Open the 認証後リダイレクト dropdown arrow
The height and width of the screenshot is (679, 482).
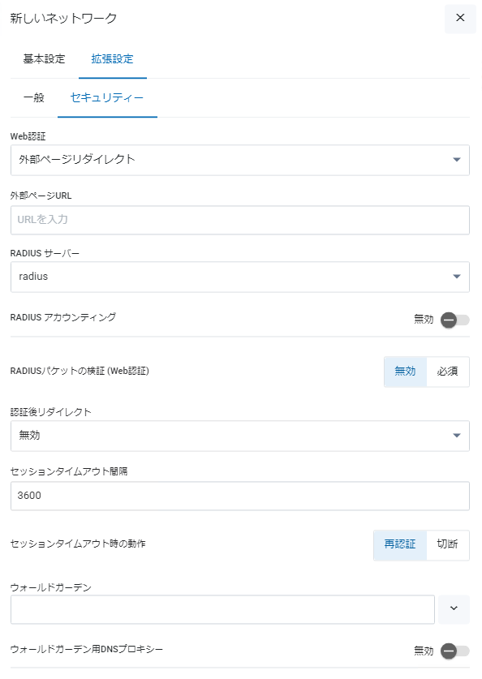(457, 436)
